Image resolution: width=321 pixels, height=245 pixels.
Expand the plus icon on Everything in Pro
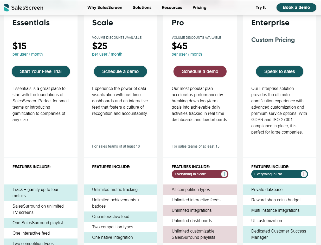click(304, 174)
